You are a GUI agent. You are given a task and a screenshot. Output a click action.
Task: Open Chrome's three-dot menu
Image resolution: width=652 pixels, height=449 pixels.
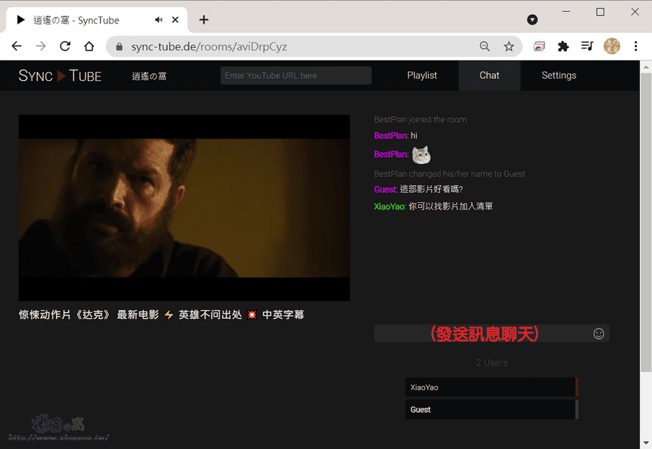(635, 46)
